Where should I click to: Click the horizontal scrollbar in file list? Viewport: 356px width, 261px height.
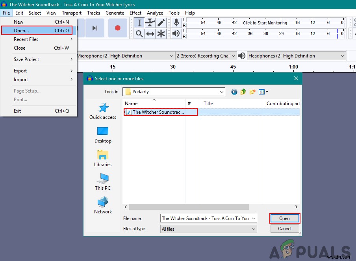[189, 207]
